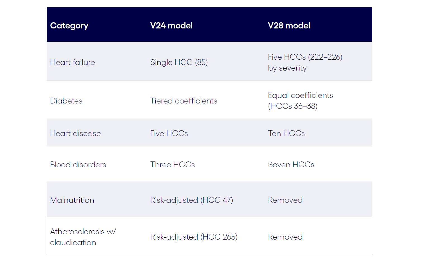Click the Ten HCCs cell

tap(286, 133)
